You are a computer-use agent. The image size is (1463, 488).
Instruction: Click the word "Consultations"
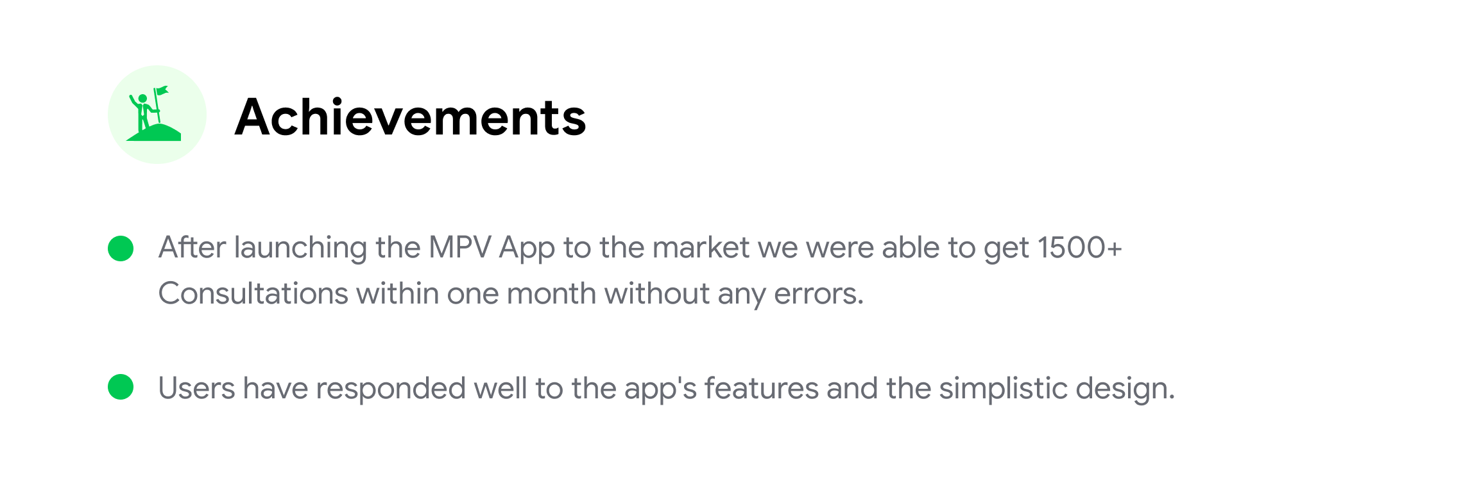(x=253, y=294)
